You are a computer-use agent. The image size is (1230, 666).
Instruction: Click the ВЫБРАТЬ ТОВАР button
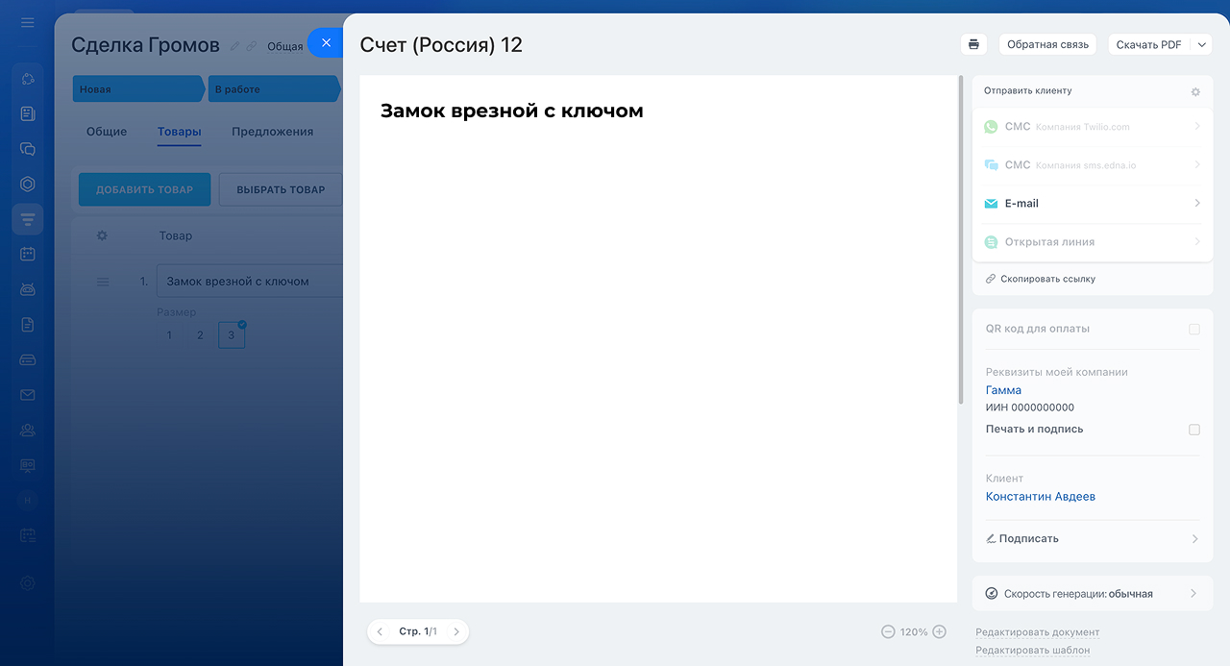(x=281, y=189)
